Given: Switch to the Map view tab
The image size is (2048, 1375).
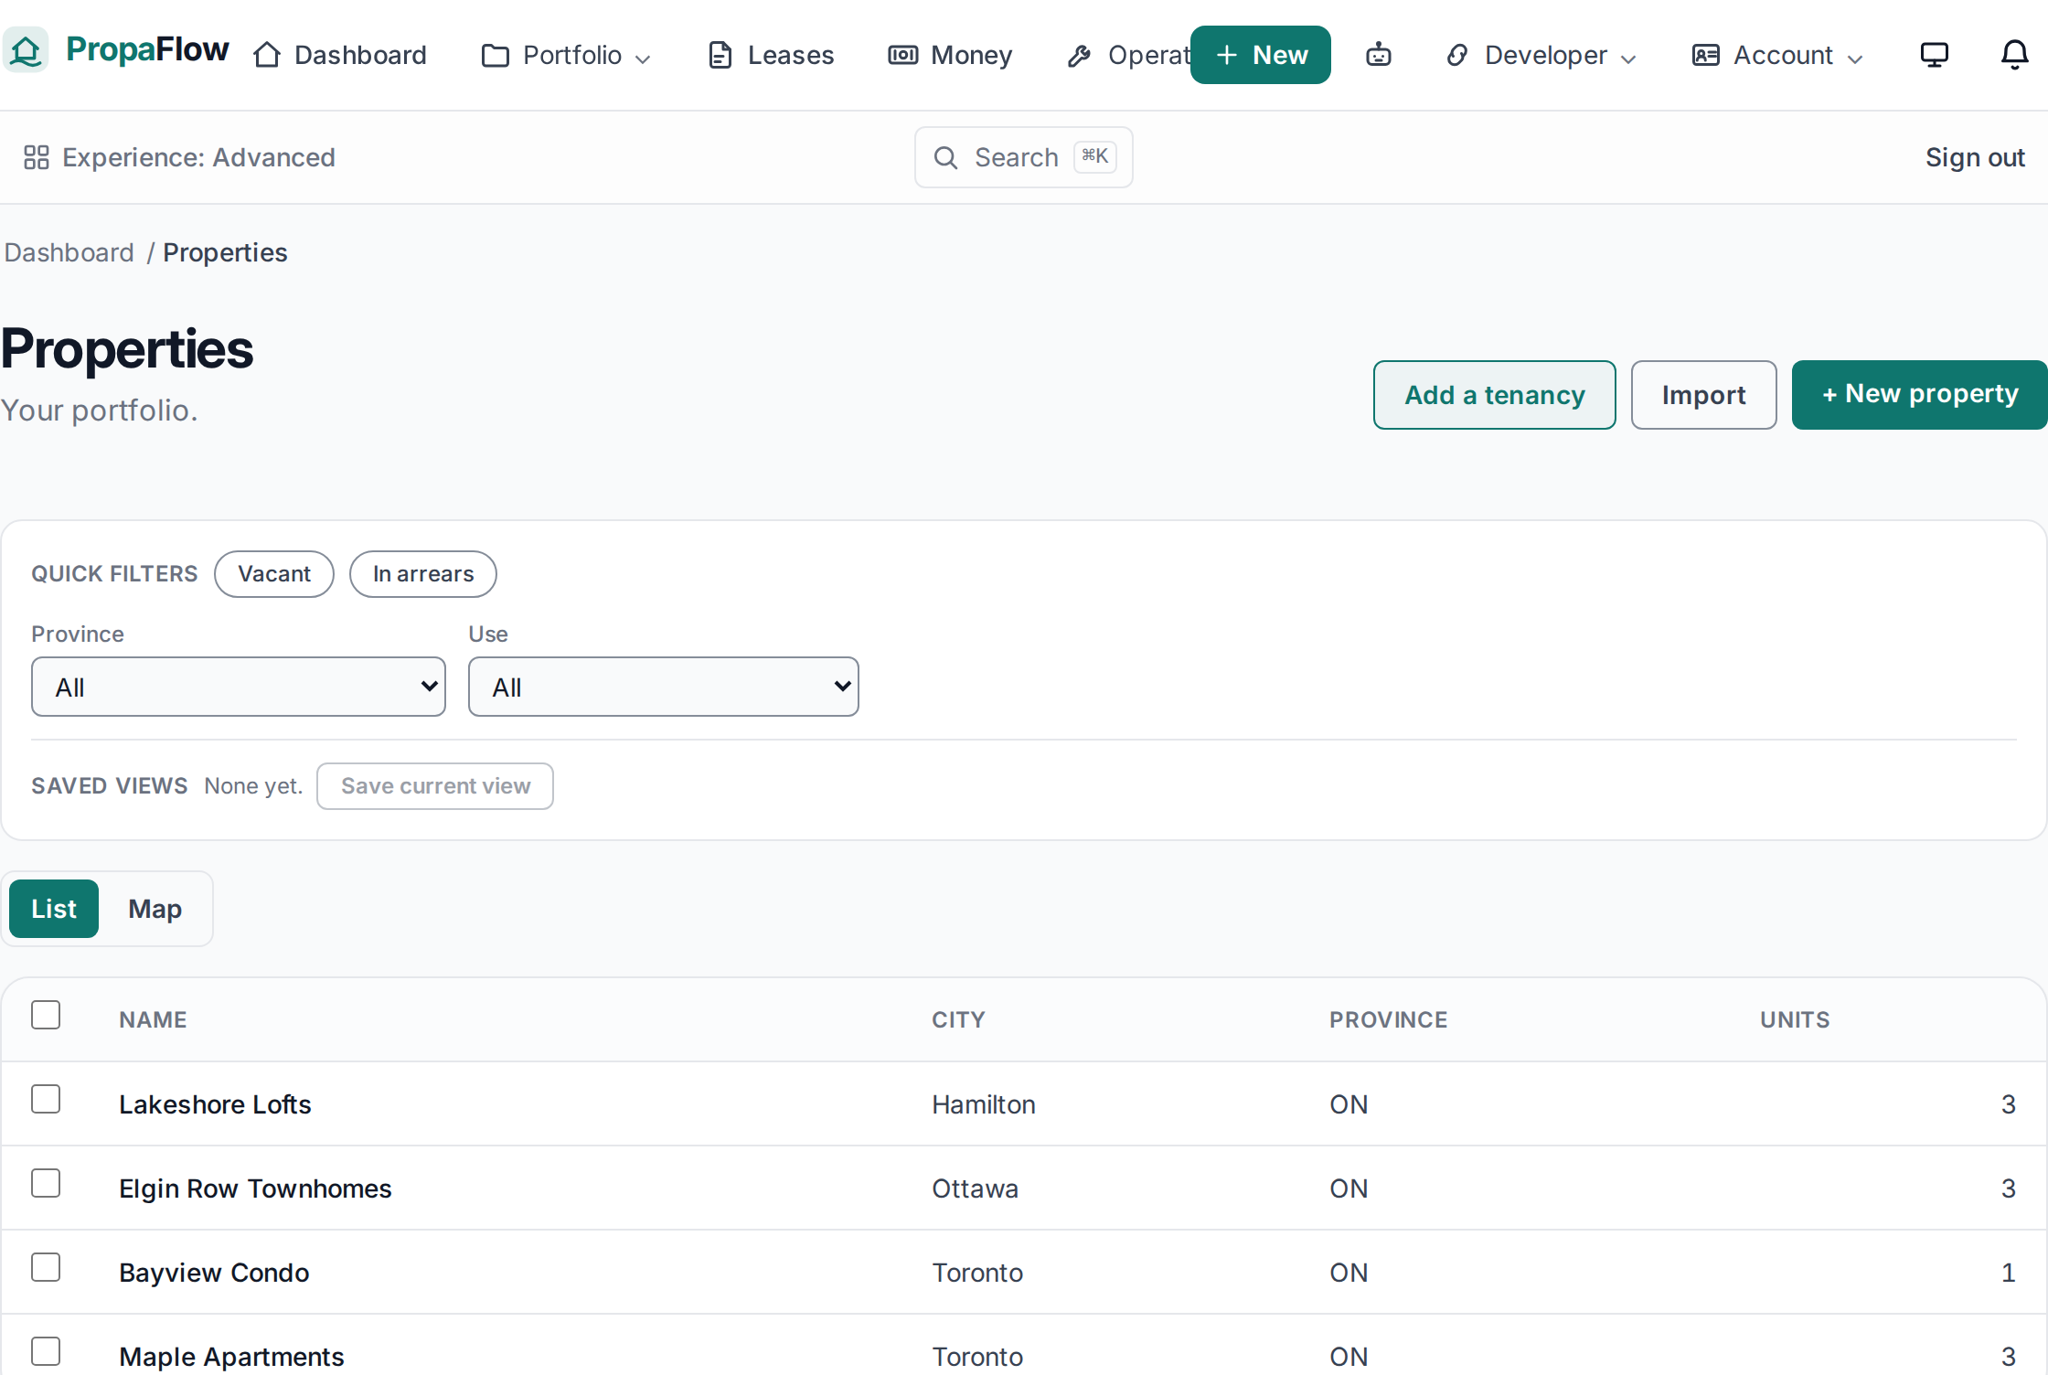Looking at the screenshot, I should (x=155, y=909).
